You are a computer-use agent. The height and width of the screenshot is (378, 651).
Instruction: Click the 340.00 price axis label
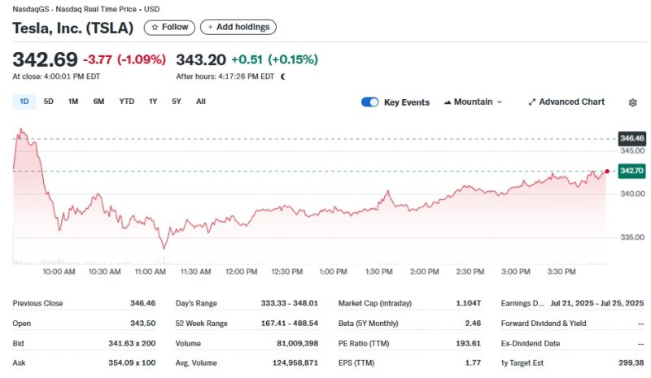[x=632, y=193]
